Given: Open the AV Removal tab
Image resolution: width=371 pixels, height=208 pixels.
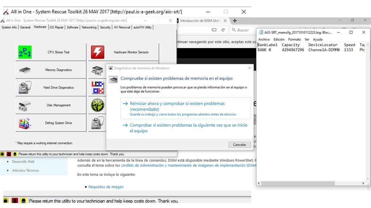Looking at the screenshot, I should tap(122, 27).
